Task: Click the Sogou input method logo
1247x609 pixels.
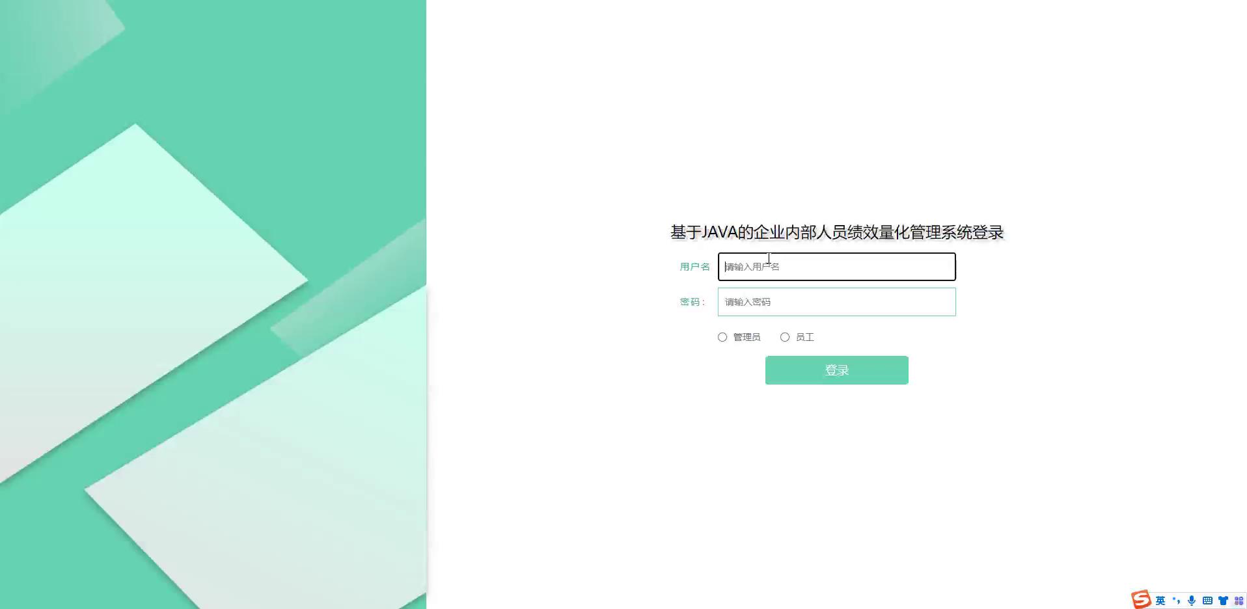Action: [1141, 599]
